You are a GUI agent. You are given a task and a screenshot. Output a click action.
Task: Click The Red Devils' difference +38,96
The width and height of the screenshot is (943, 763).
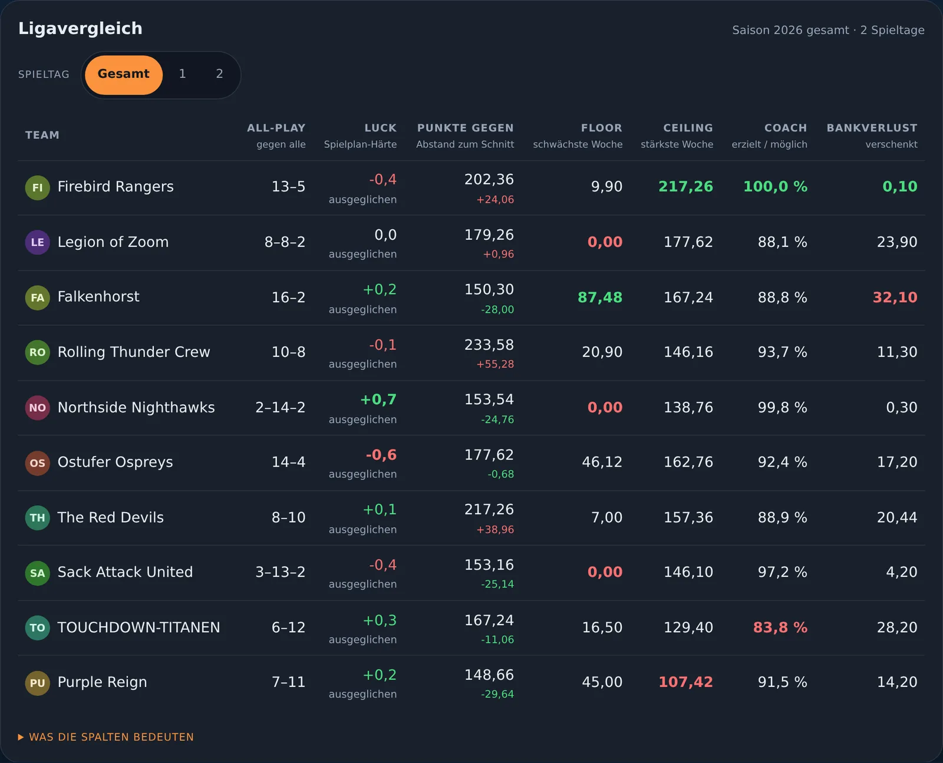tap(495, 530)
